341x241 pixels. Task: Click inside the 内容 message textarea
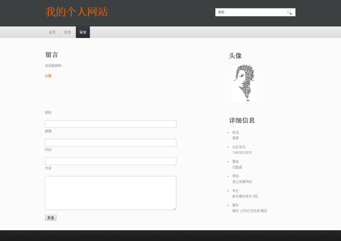[x=110, y=193]
